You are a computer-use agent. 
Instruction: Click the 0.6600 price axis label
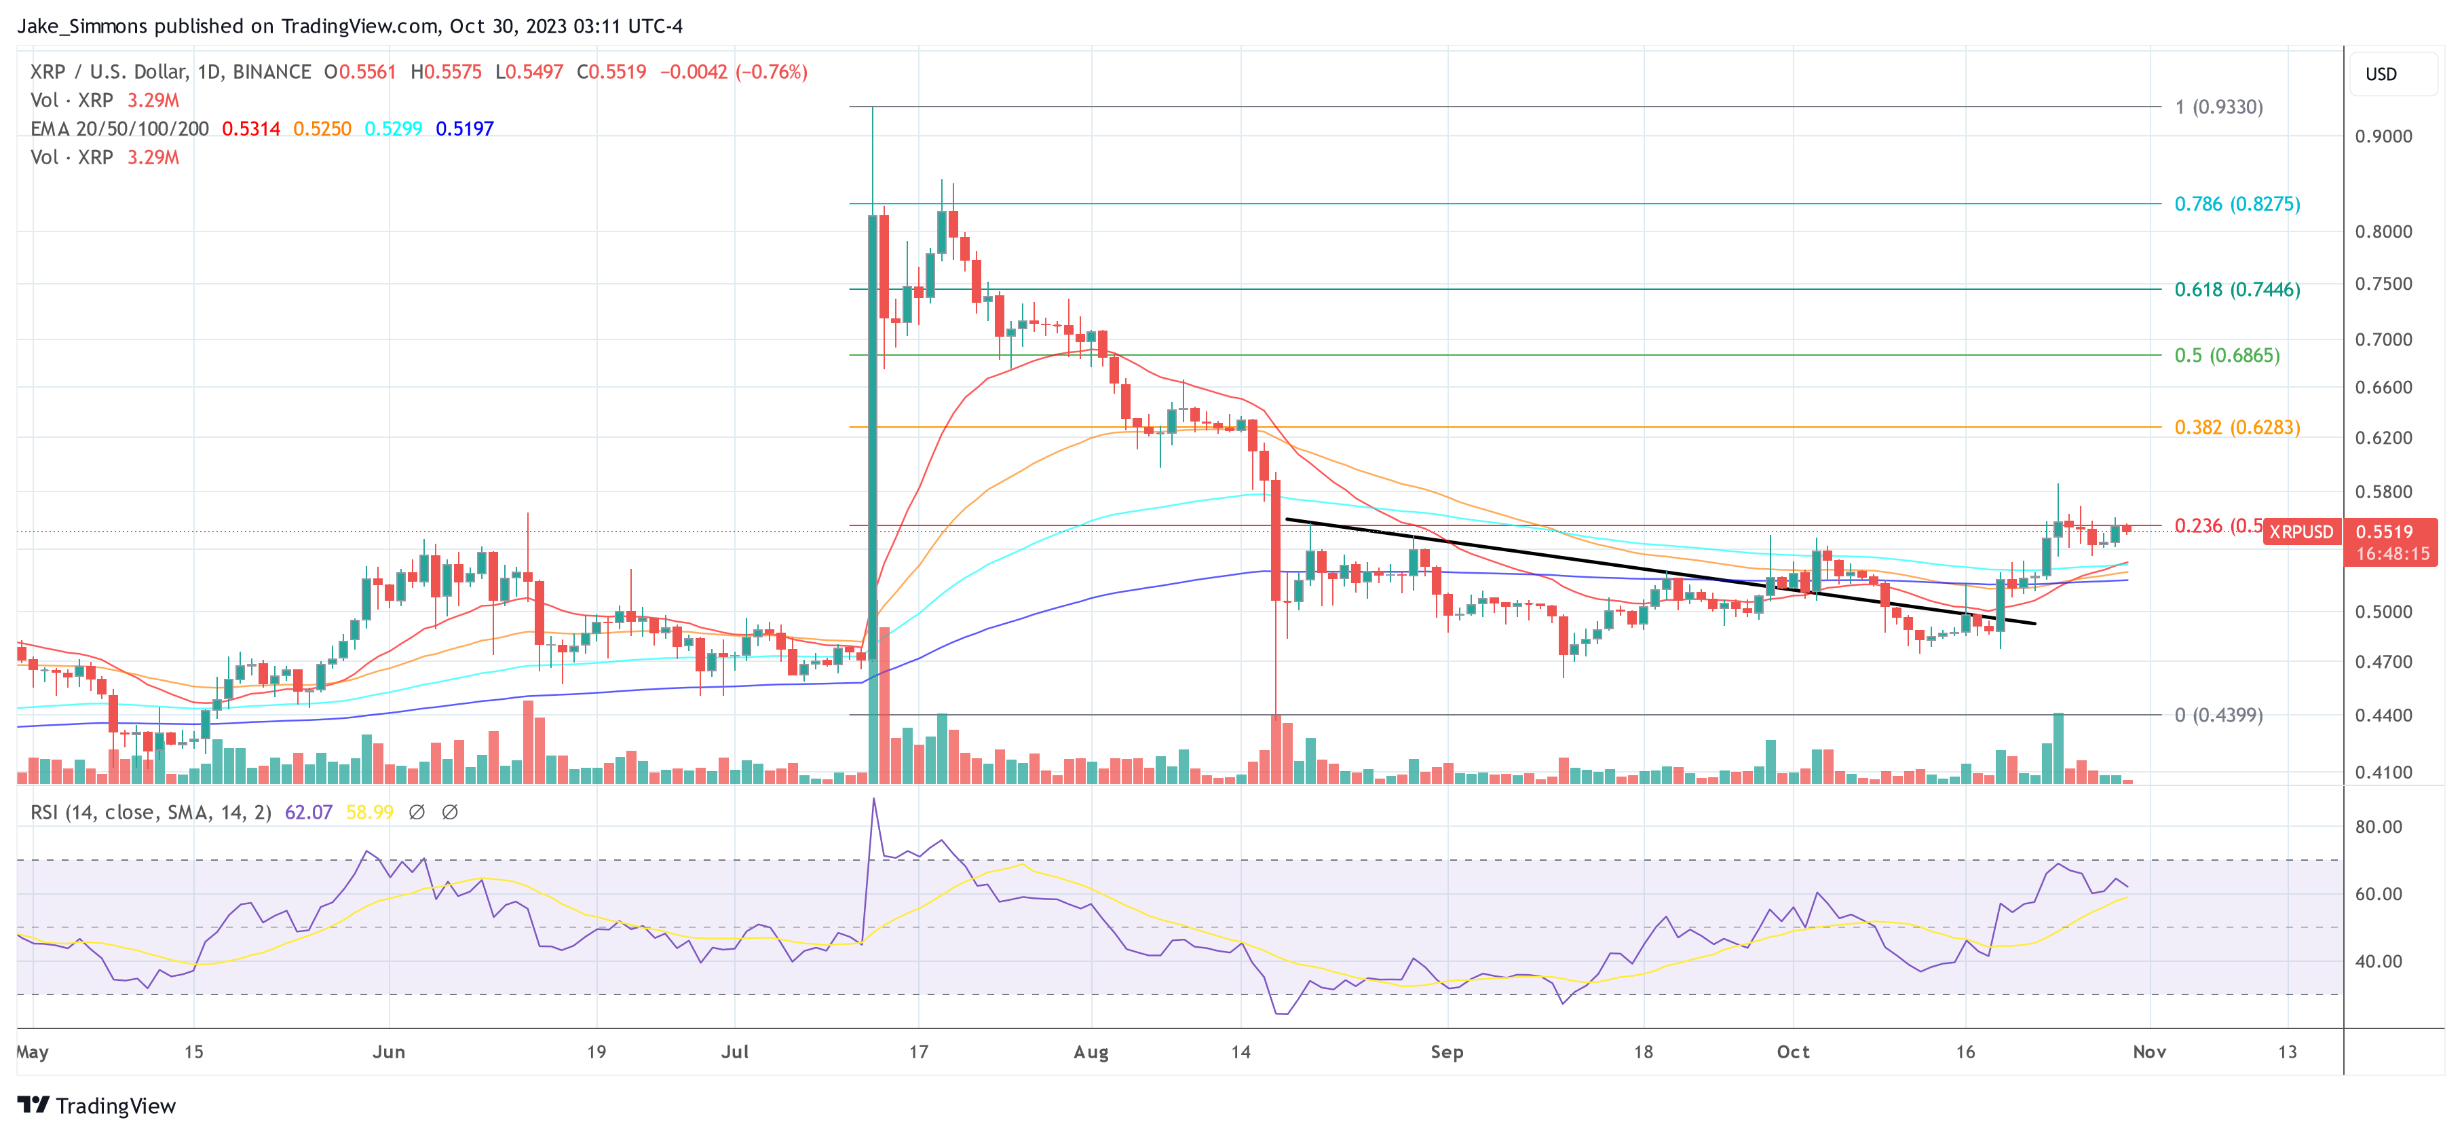point(2383,387)
